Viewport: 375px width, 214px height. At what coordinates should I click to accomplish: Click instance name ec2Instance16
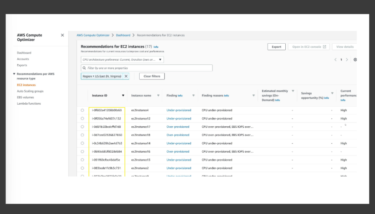[140, 151]
